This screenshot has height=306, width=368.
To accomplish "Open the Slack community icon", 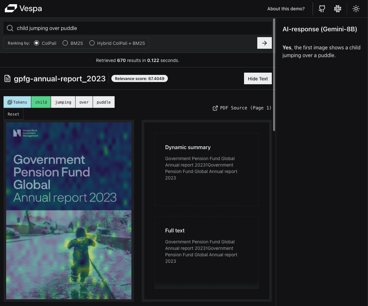I will (337, 9).
